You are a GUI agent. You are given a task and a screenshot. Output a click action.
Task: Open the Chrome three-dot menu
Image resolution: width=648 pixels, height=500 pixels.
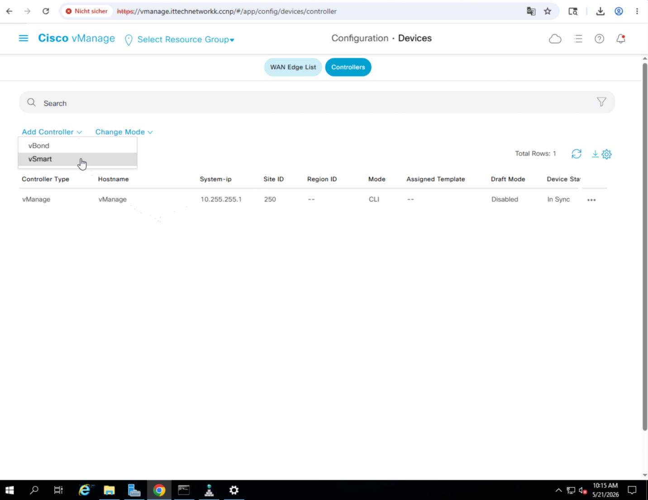(637, 11)
